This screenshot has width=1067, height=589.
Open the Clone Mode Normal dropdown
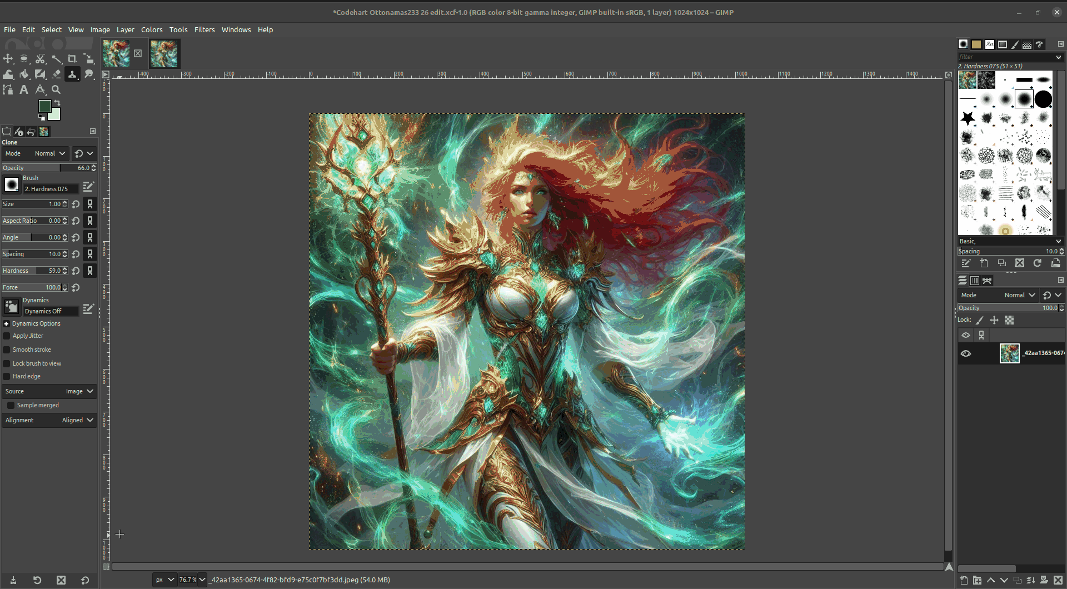pyautogui.click(x=36, y=153)
